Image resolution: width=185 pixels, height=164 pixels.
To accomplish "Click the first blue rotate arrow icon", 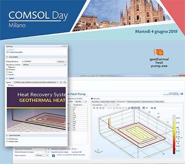I will tap(123, 108).
